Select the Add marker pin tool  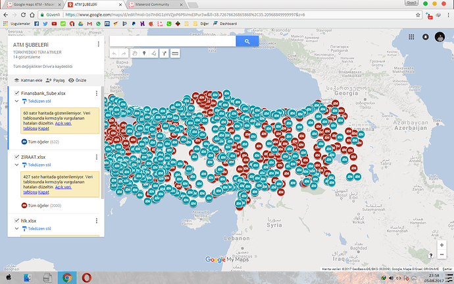[x=144, y=53]
